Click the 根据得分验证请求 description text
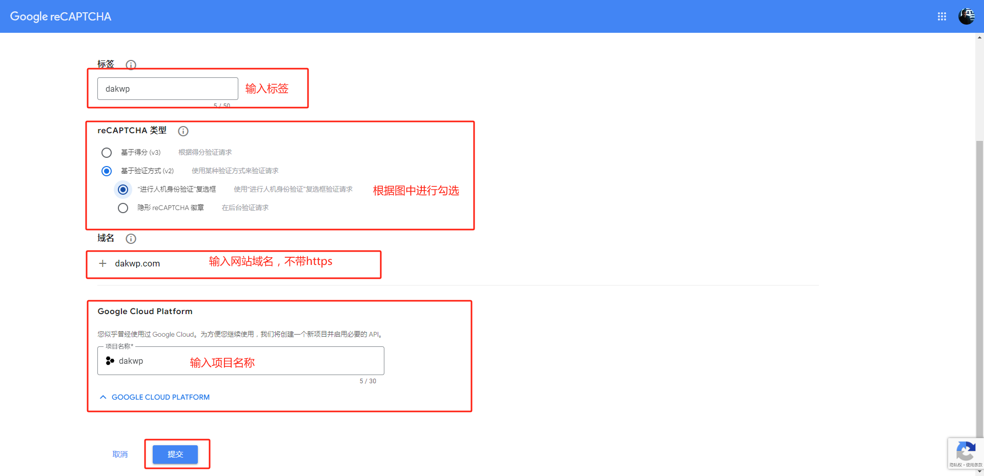984x476 pixels. pos(205,153)
